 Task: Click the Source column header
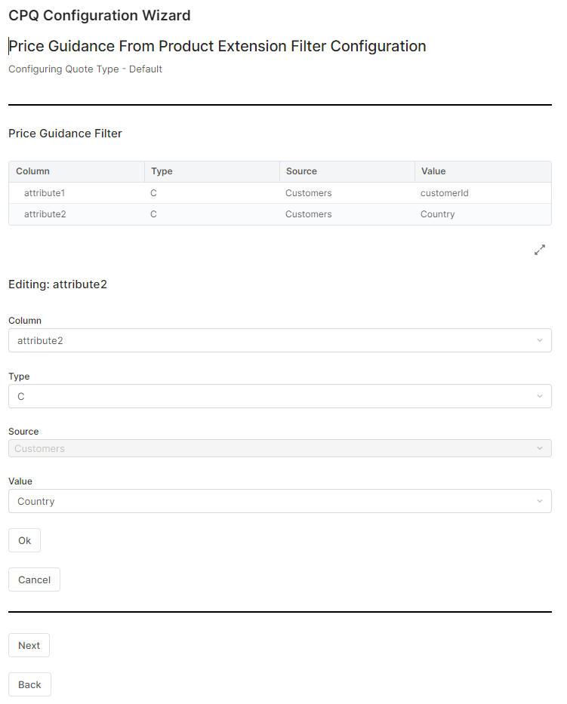click(x=301, y=171)
